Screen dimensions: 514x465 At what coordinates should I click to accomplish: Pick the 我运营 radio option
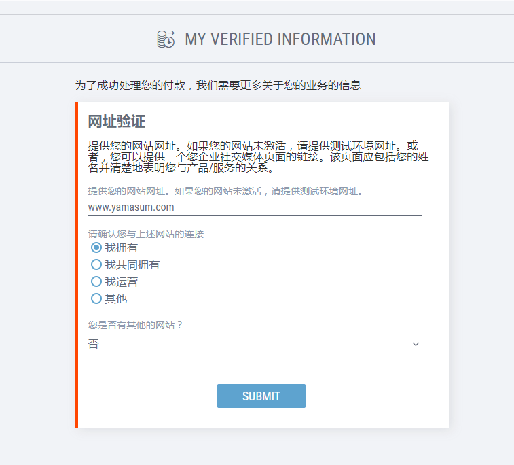(x=96, y=281)
